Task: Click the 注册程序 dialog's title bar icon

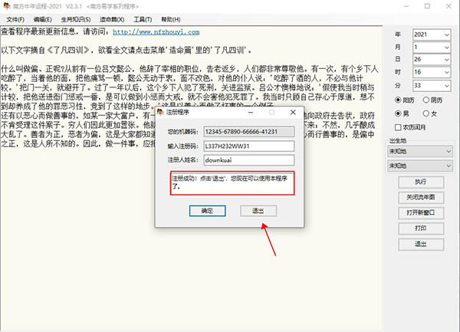Action: 160,112
